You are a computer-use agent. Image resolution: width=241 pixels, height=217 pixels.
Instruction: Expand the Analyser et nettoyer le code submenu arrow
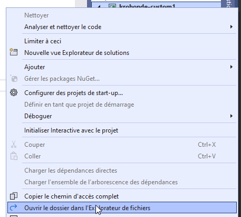pyautogui.click(x=232, y=27)
